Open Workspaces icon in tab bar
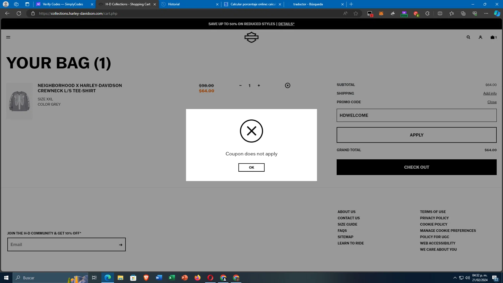The height and width of the screenshot is (283, 503). (x=16, y=4)
